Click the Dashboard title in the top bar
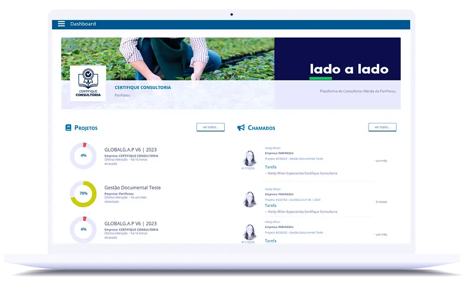This screenshot has height=283, width=464. (x=83, y=24)
